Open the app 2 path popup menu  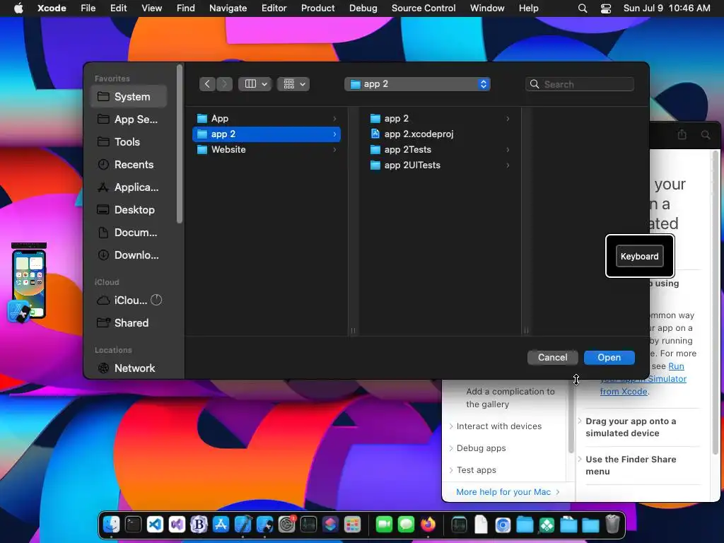click(x=417, y=84)
